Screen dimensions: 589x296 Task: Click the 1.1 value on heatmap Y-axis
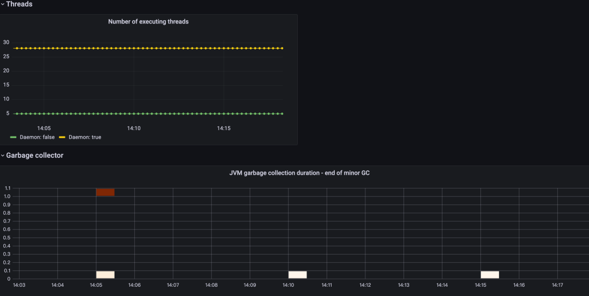tap(8, 188)
